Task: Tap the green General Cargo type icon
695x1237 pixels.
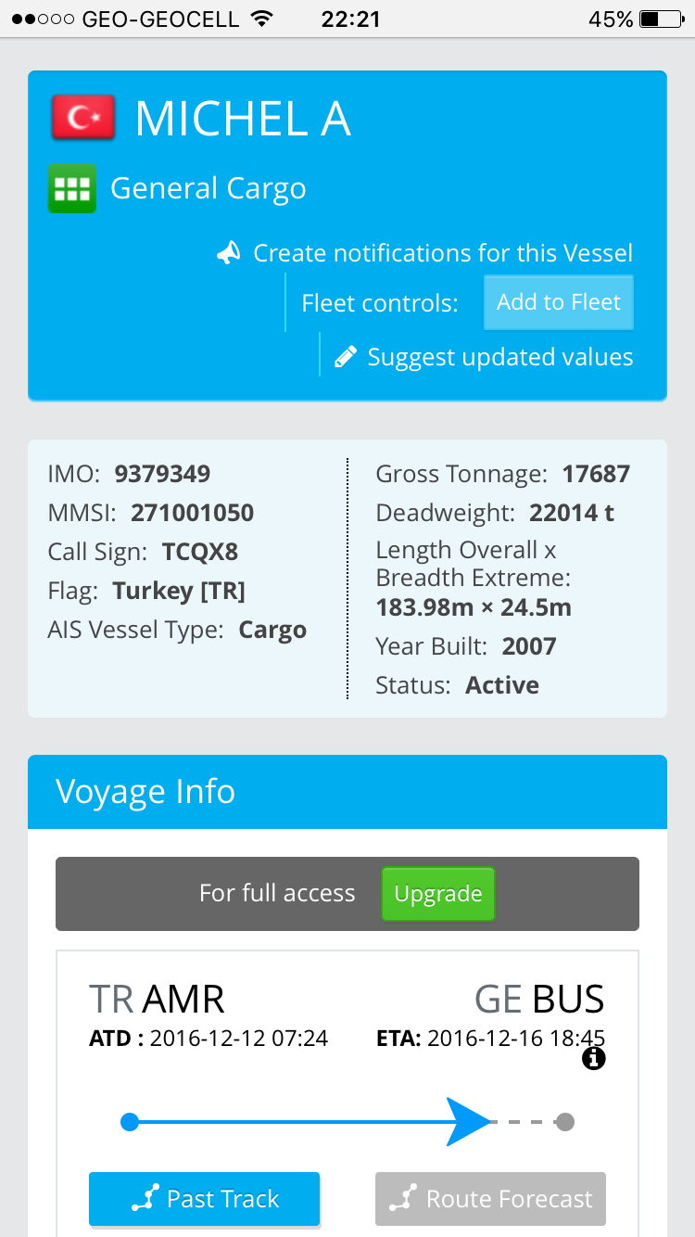Action: pos(72,188)
